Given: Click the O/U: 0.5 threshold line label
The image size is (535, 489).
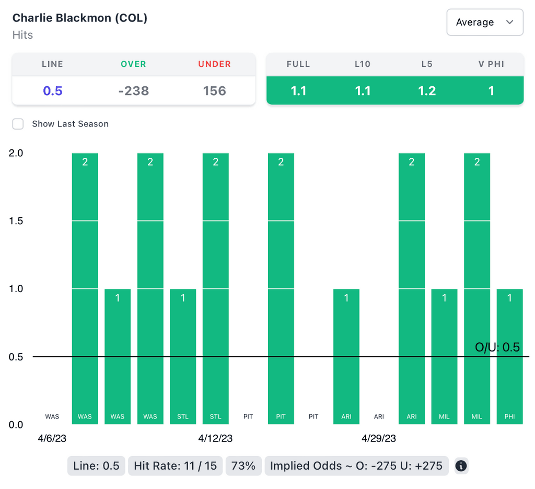Looking at the screenshot, I should (497, 347).
